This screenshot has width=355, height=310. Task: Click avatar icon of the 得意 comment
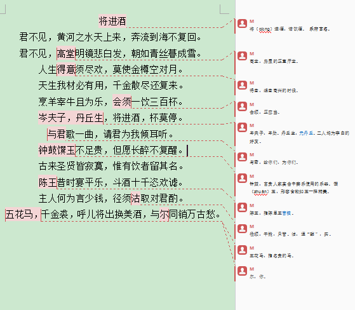coord(242,85)
